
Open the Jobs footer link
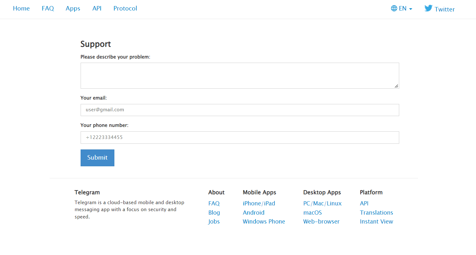(x=214, y=222)
